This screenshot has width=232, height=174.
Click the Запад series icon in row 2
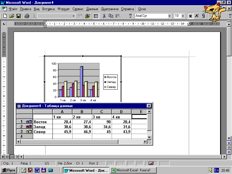tap(29, 127)
